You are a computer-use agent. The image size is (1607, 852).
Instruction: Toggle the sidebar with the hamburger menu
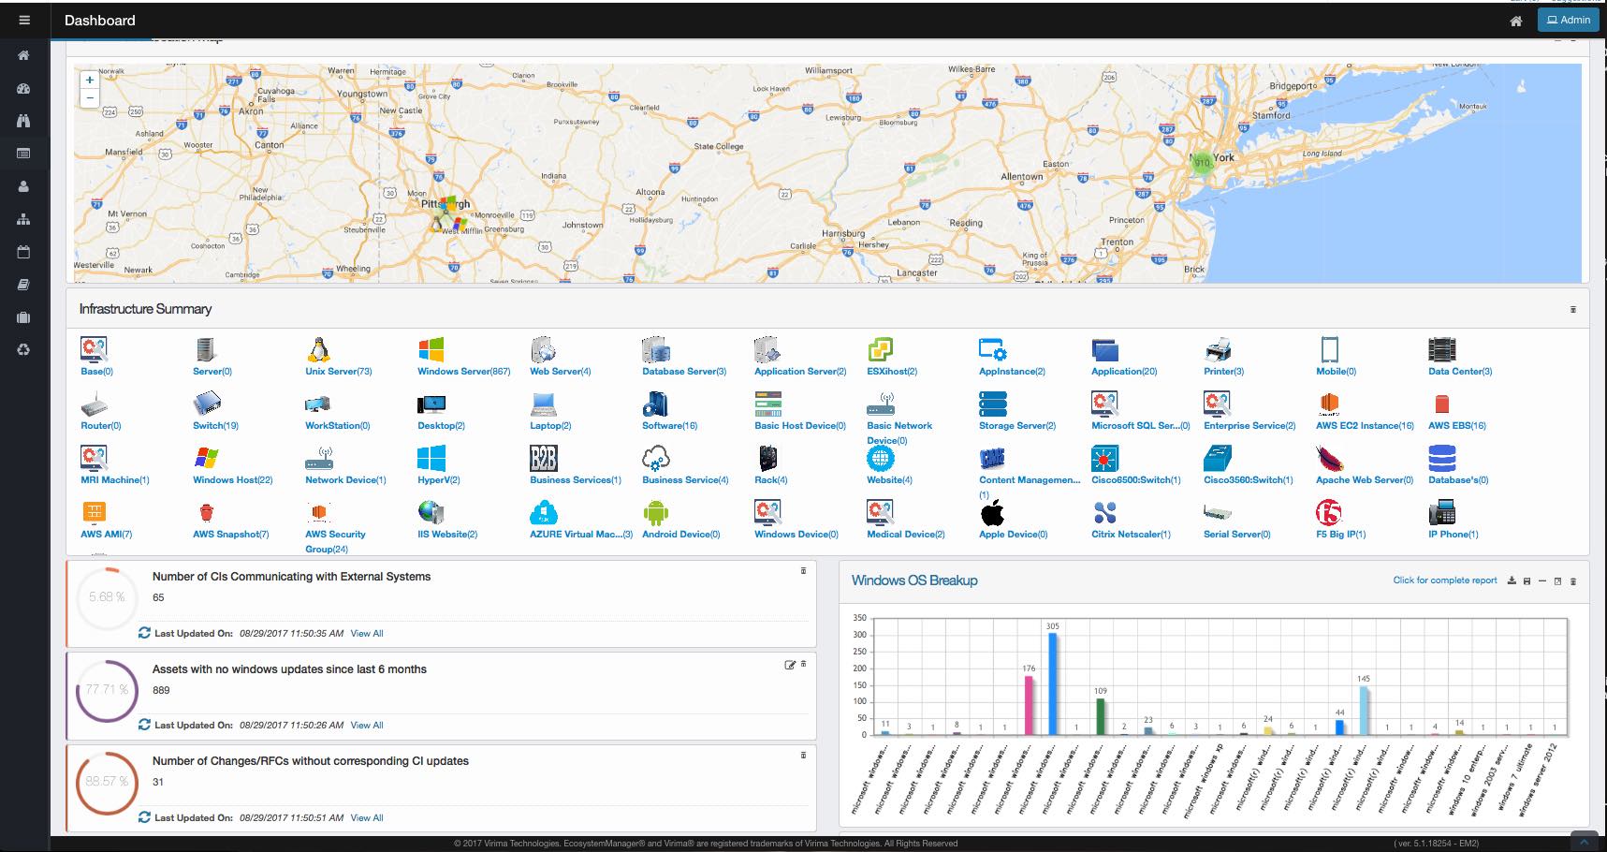point(23,20)
